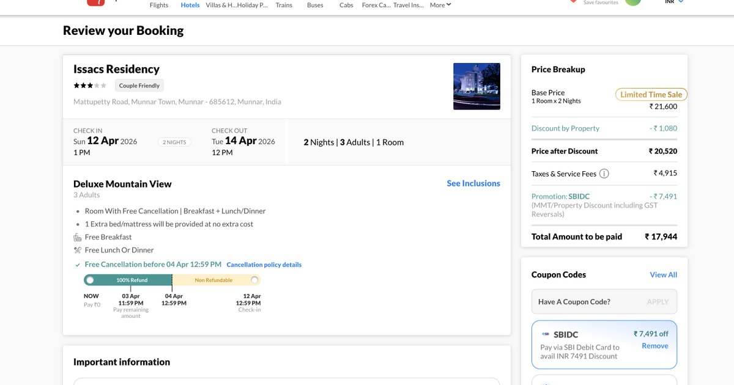The image size is (734, 385).
Task: Click the Non Refundable timeline segment
Action: [217, 280]
